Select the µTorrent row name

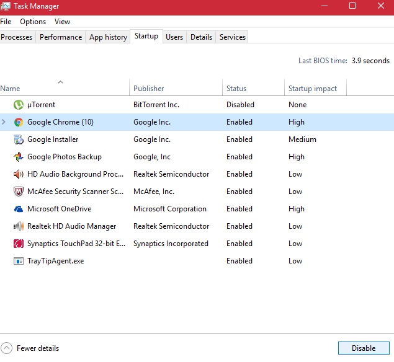(x=41, y=105)
